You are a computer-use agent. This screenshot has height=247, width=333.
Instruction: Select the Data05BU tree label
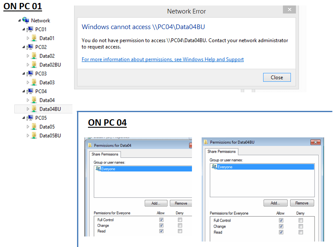pos(50,136)
